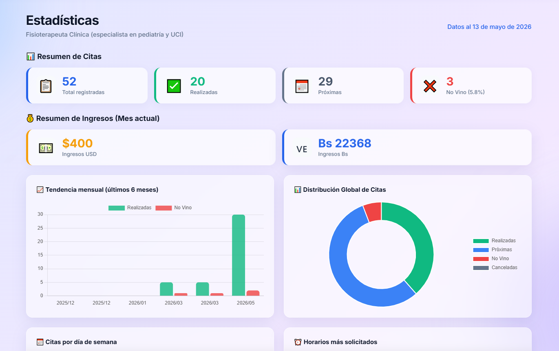
Task: Click the number 29 on the Próximas card
Action: [325, 81]
